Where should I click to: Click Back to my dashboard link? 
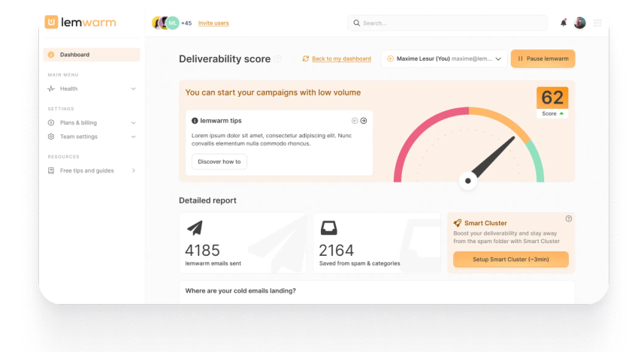click(x=341, y=59)
